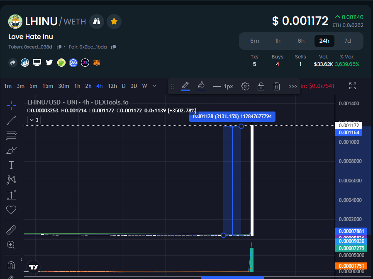Expand the interval dropdown chevron
This screenshot has width=373, height=279.
pos(154,86)
